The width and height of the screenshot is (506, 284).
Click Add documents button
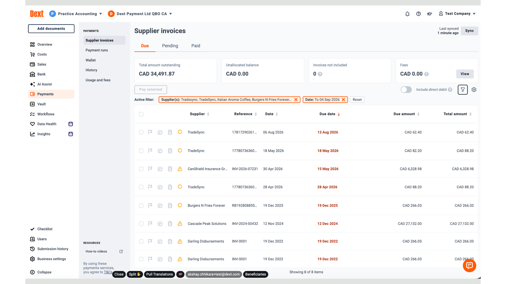tap(51, 29)
